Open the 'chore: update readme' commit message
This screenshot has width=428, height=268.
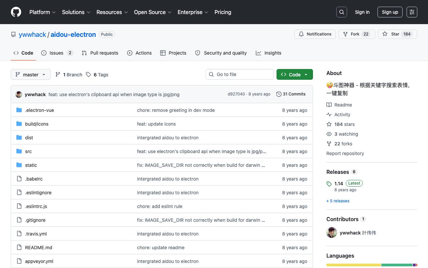161,248
